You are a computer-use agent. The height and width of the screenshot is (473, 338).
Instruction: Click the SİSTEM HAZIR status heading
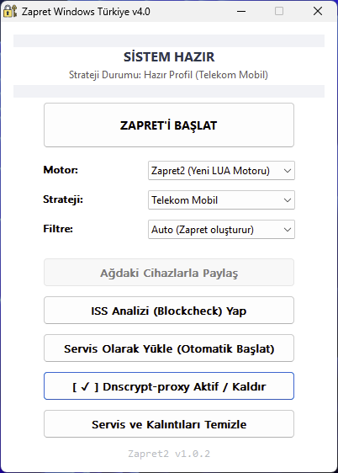[x=169, y=57]
